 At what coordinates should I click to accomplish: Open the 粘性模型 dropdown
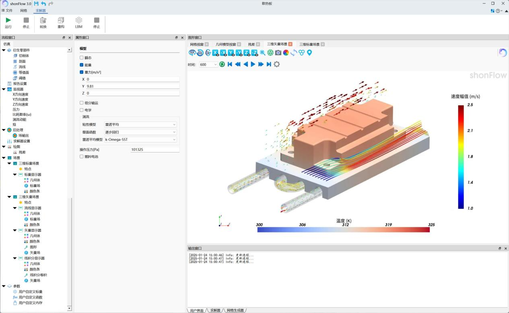[140, 125]
